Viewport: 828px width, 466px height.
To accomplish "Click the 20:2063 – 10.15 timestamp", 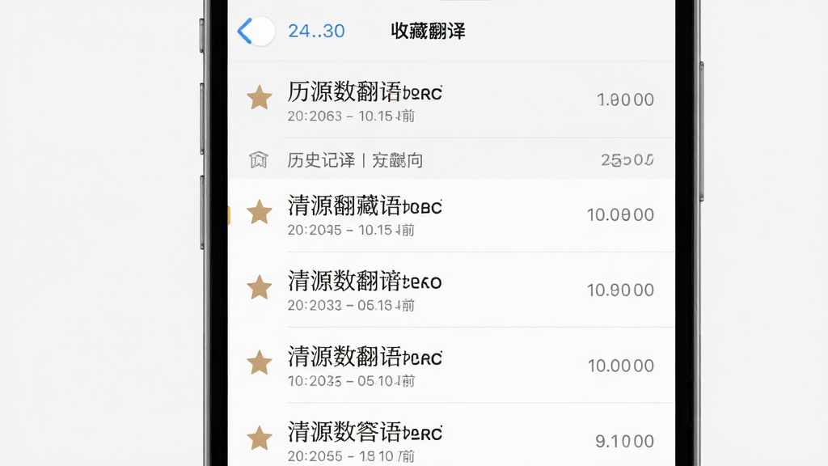I will pos(351,116).
